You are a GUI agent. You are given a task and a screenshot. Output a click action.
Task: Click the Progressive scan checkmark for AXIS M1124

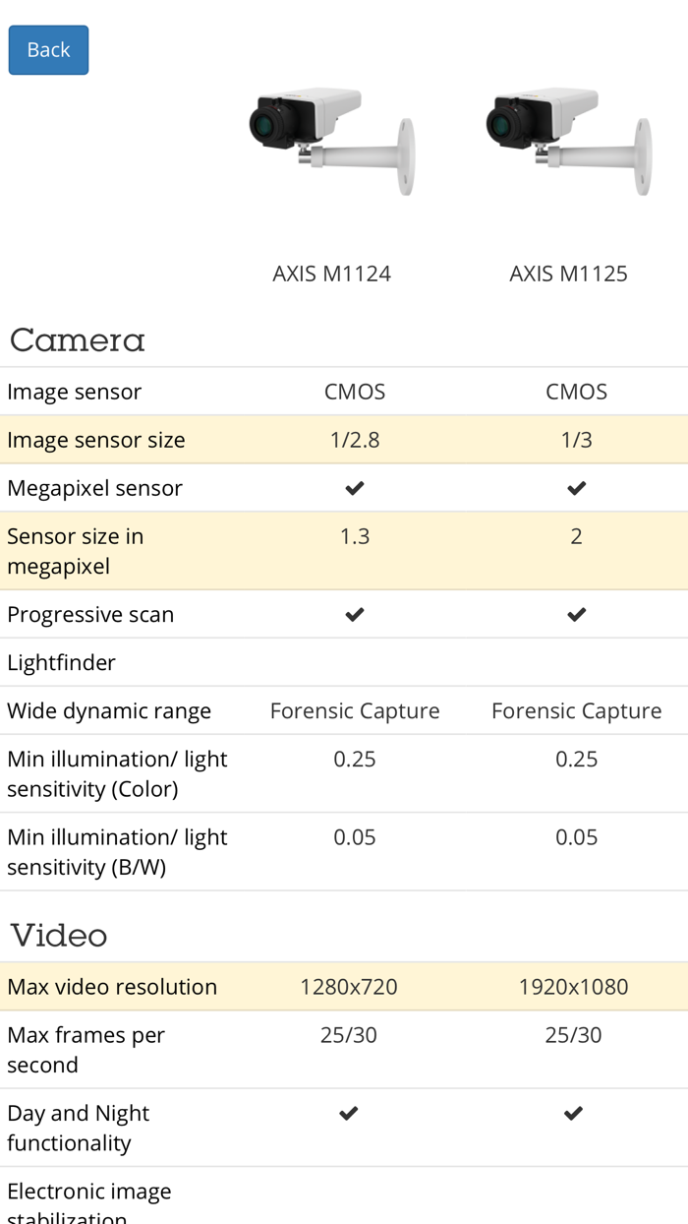[x=355, y=614]
